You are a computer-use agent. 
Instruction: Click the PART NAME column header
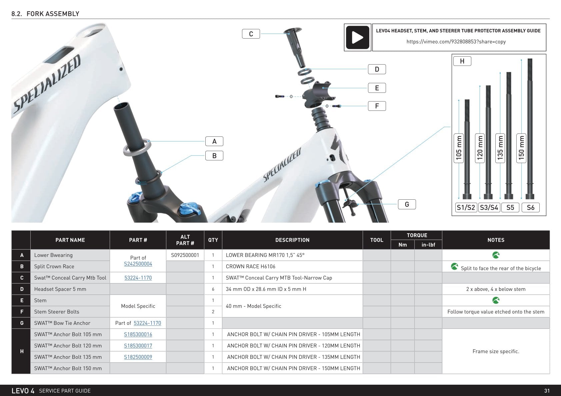[70, 240]
